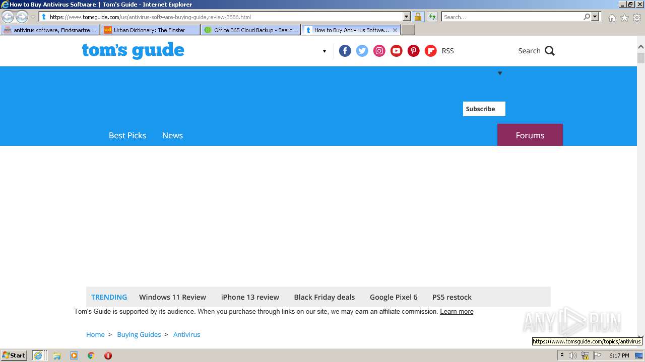Click the Action Center flag tray icon
Viewport: 645px width, 362px height.
[x=597, y=355]
